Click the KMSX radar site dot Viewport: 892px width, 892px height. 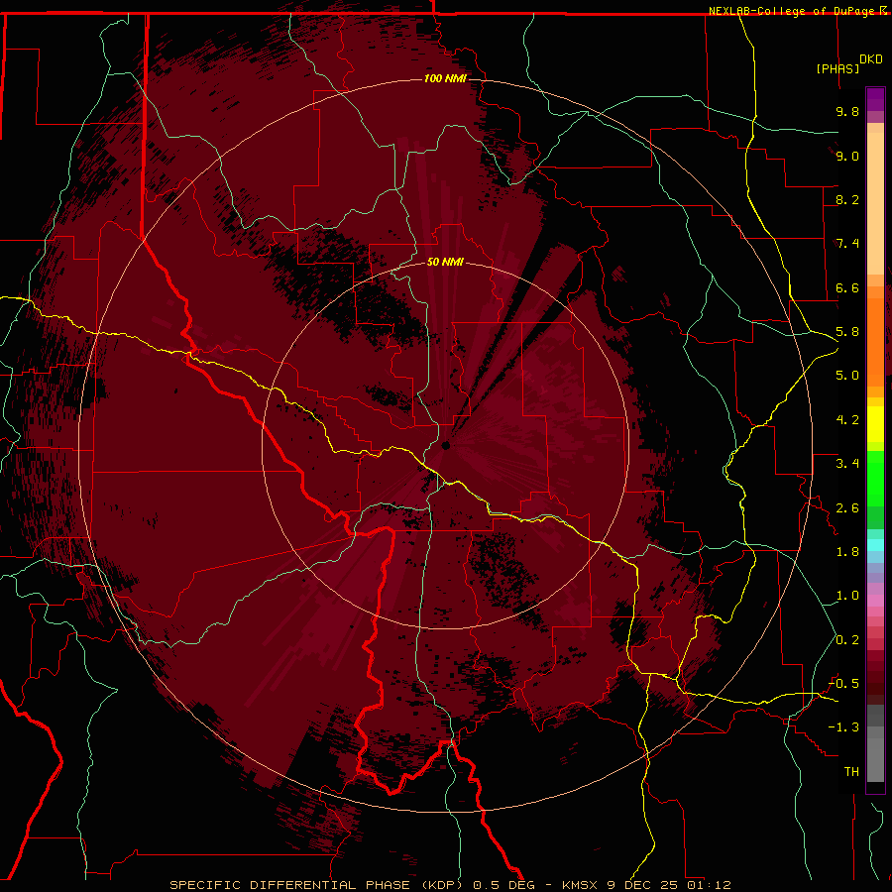pyautogui.click(x=445, y=445)
